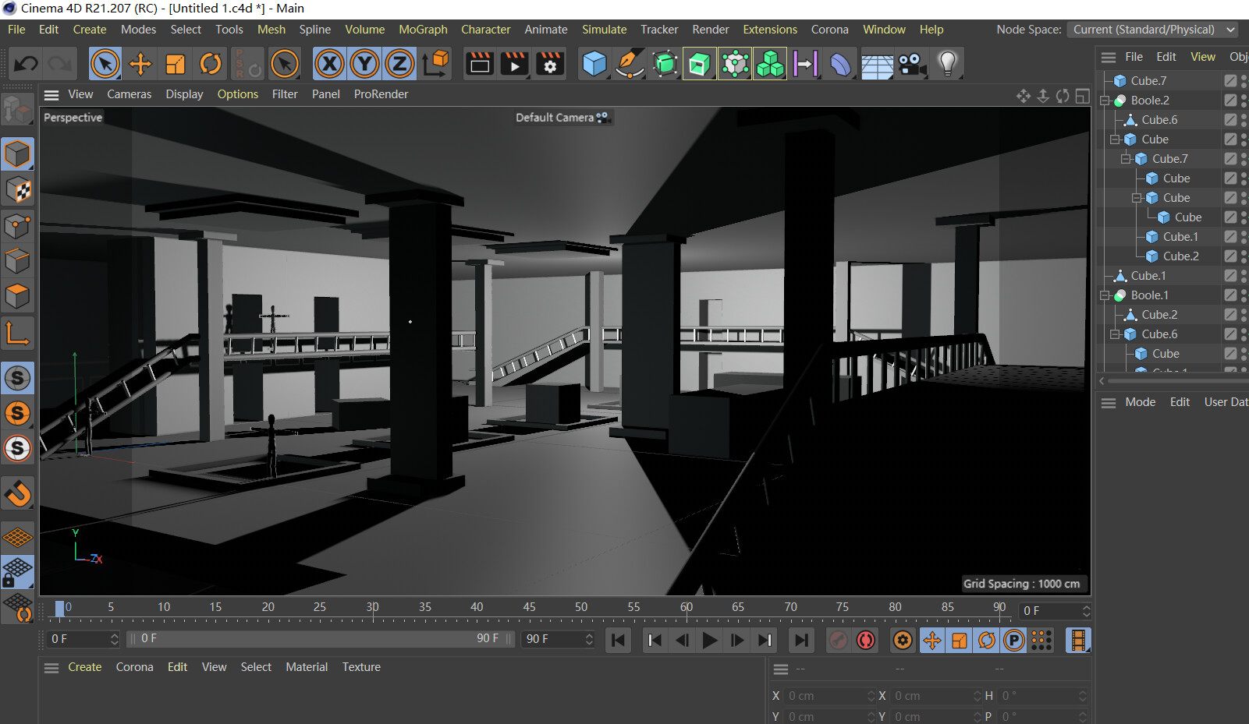Click frame 45 on the timeline ruler

[530, 608]
